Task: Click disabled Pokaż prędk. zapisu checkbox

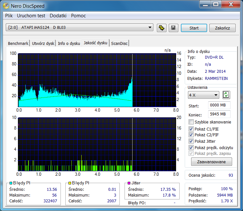Action: [x=191, y=153]
